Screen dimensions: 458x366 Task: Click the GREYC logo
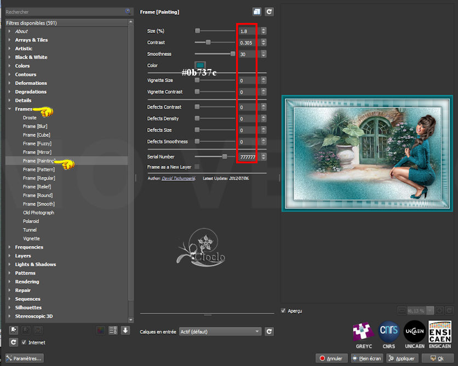click(363, 335)
